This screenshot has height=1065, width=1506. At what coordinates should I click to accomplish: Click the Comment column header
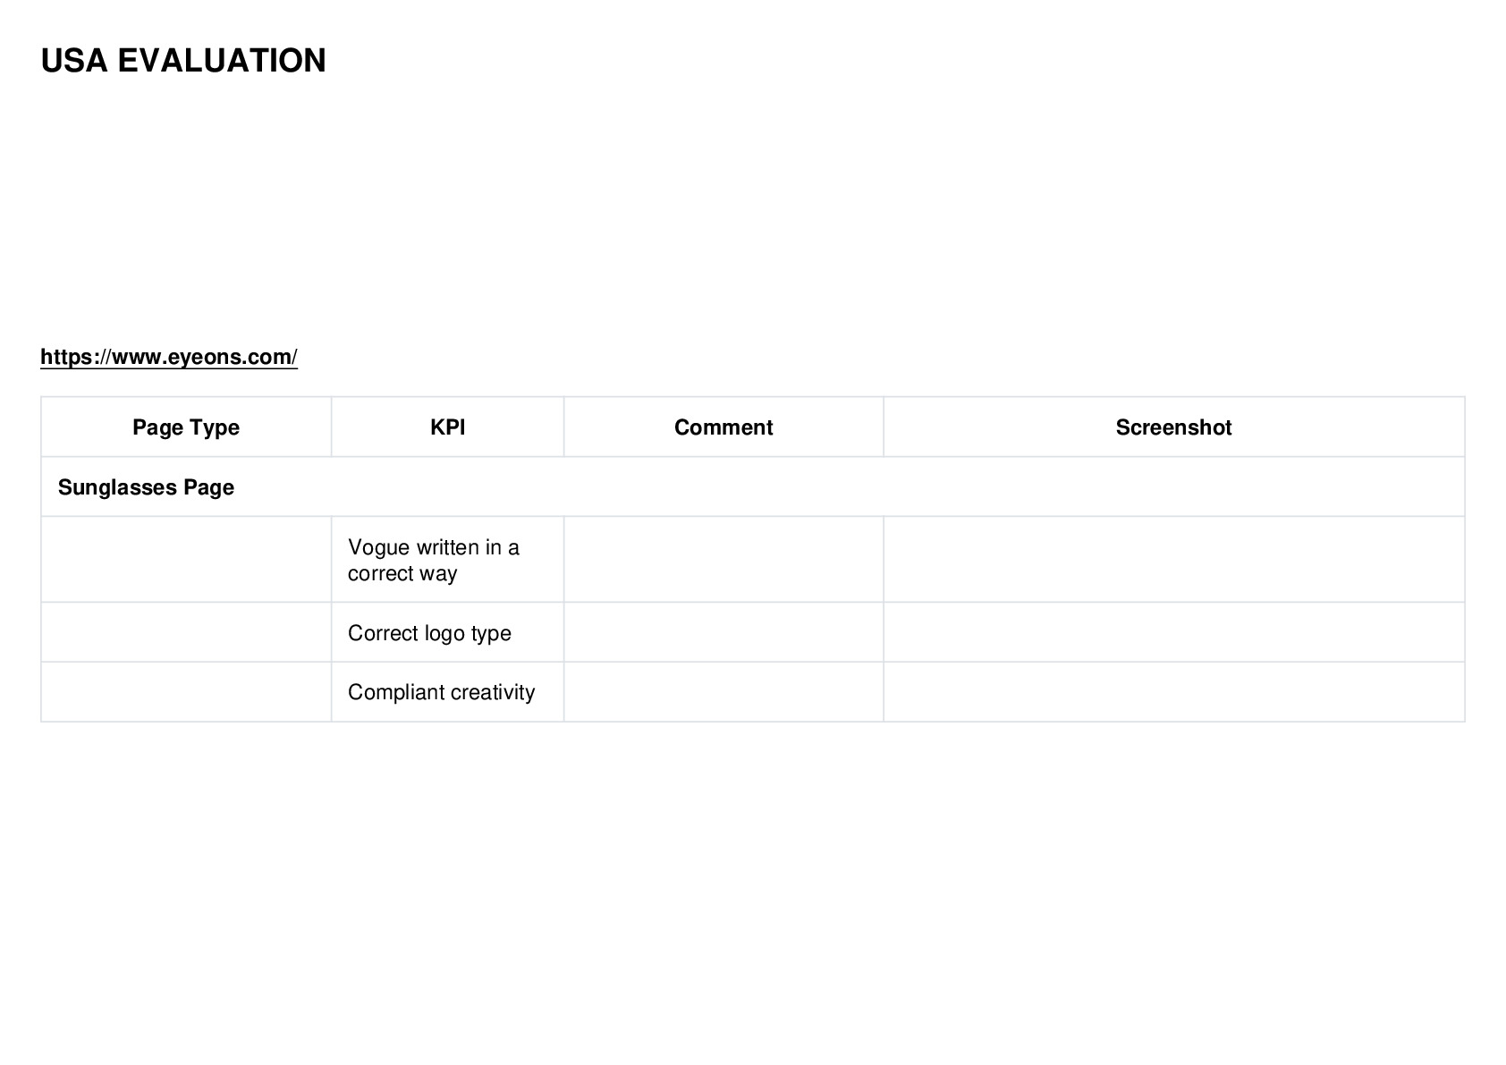(723, 427)
